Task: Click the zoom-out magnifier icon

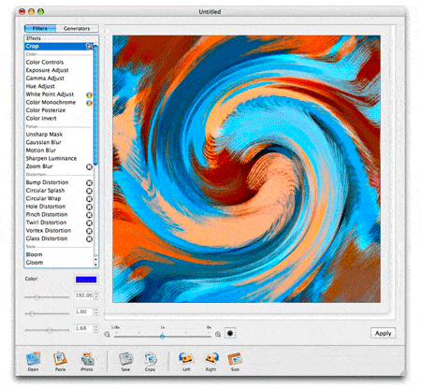Action: [107, 335]
